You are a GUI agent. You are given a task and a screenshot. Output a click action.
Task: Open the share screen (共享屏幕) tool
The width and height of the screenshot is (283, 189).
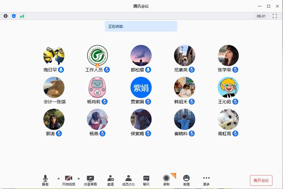90,180
